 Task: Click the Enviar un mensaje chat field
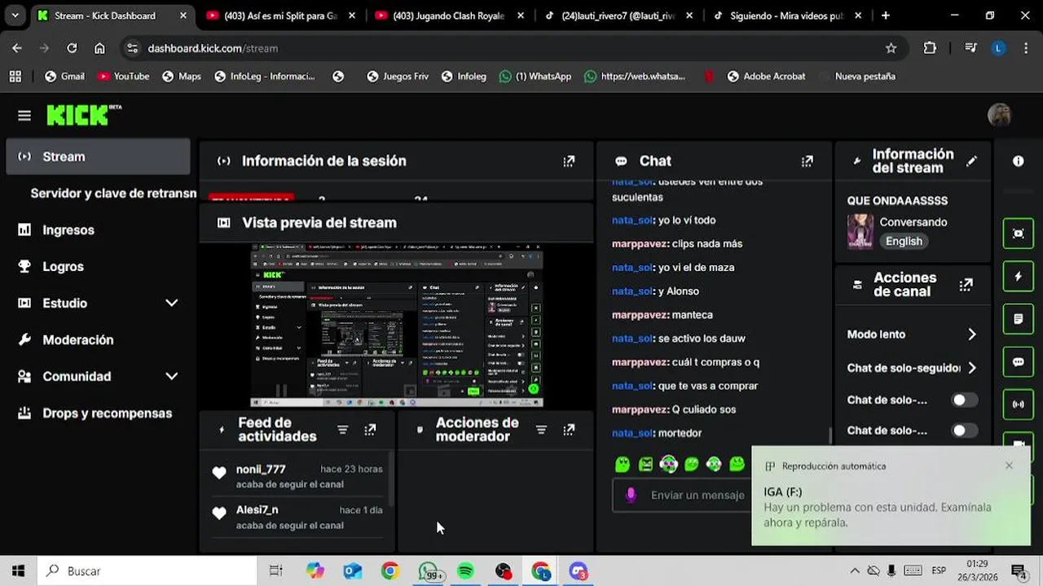tap(681, 495)
